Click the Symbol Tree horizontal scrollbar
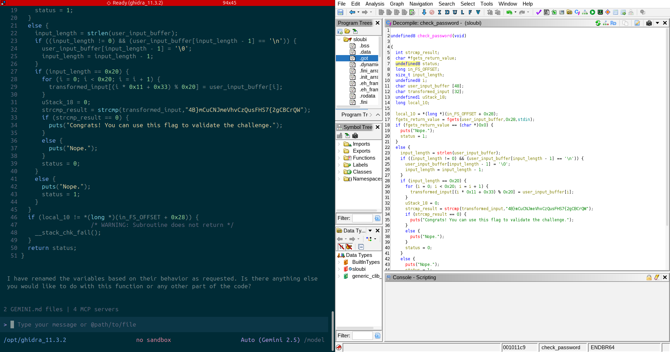 pos(356,211)
